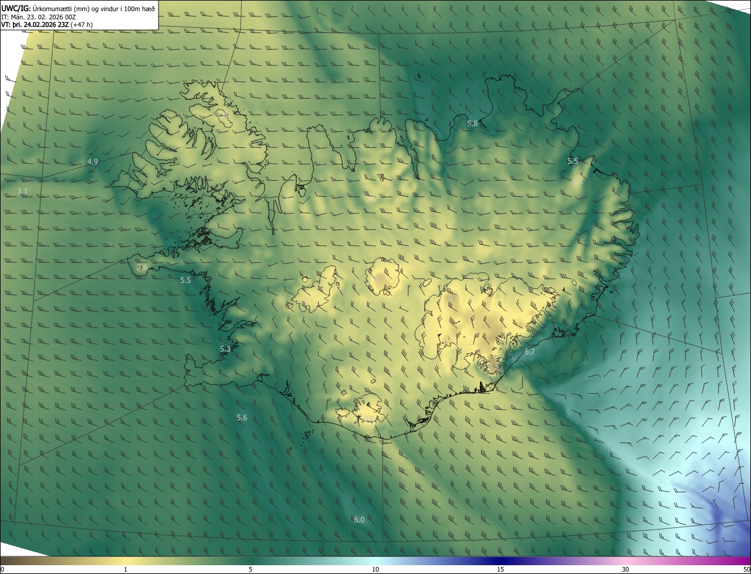The image size is (751, 574).
Task: Click the 5.3 value near Reykjanes
Action: click(x=225, y=349)
